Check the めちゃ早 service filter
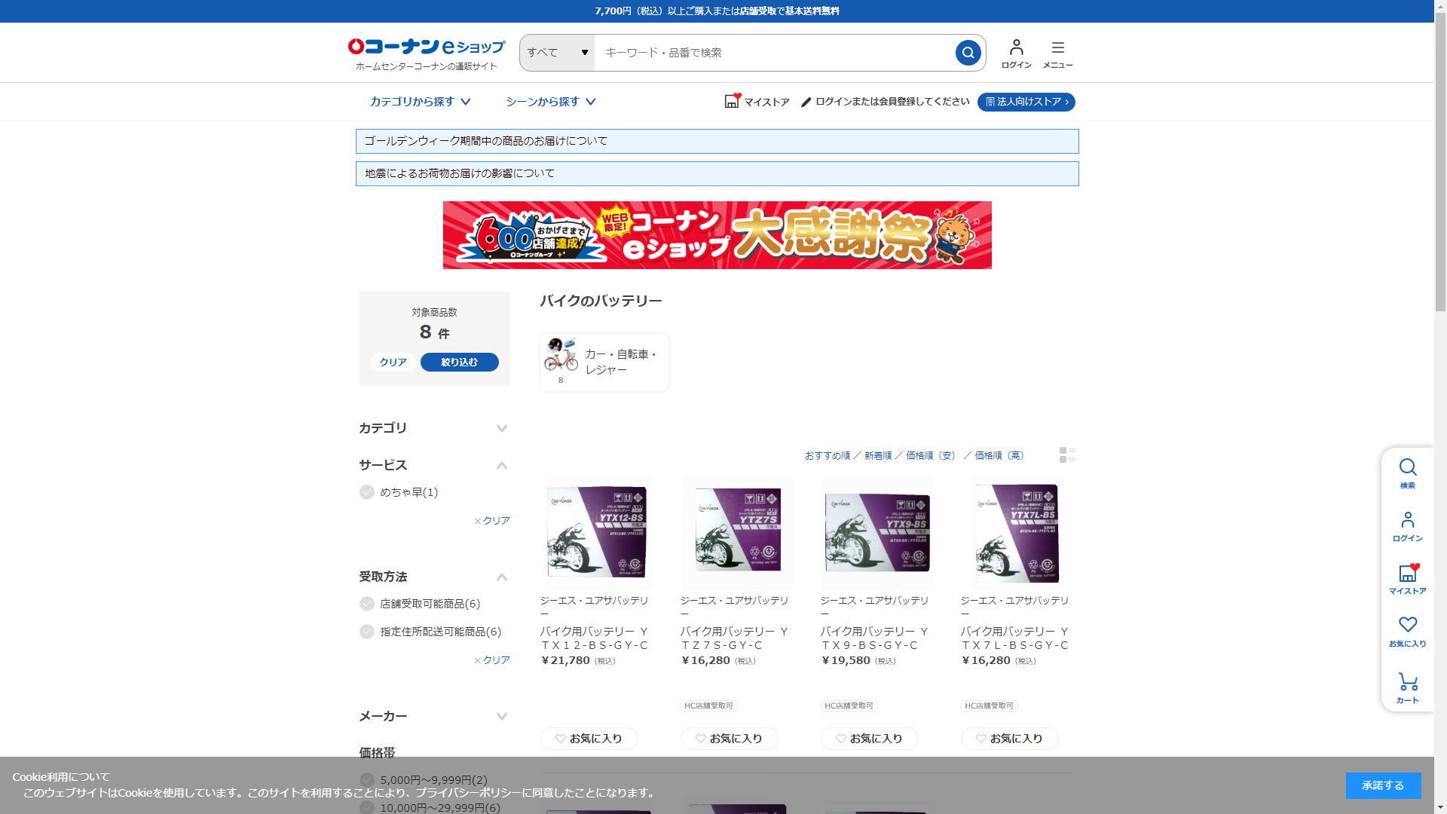 pos(367,492)
